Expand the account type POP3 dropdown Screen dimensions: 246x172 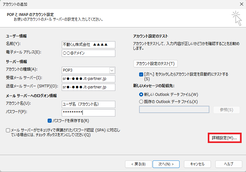(x=112, y=70)
